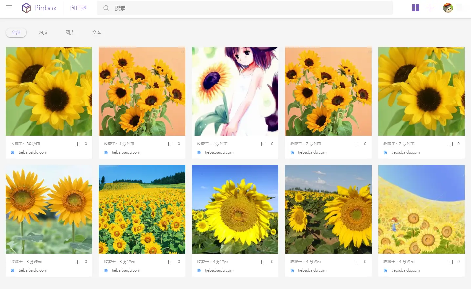Select the 全部 filter tab
This screenshot has width=471, height=289.
pos(16,32)
